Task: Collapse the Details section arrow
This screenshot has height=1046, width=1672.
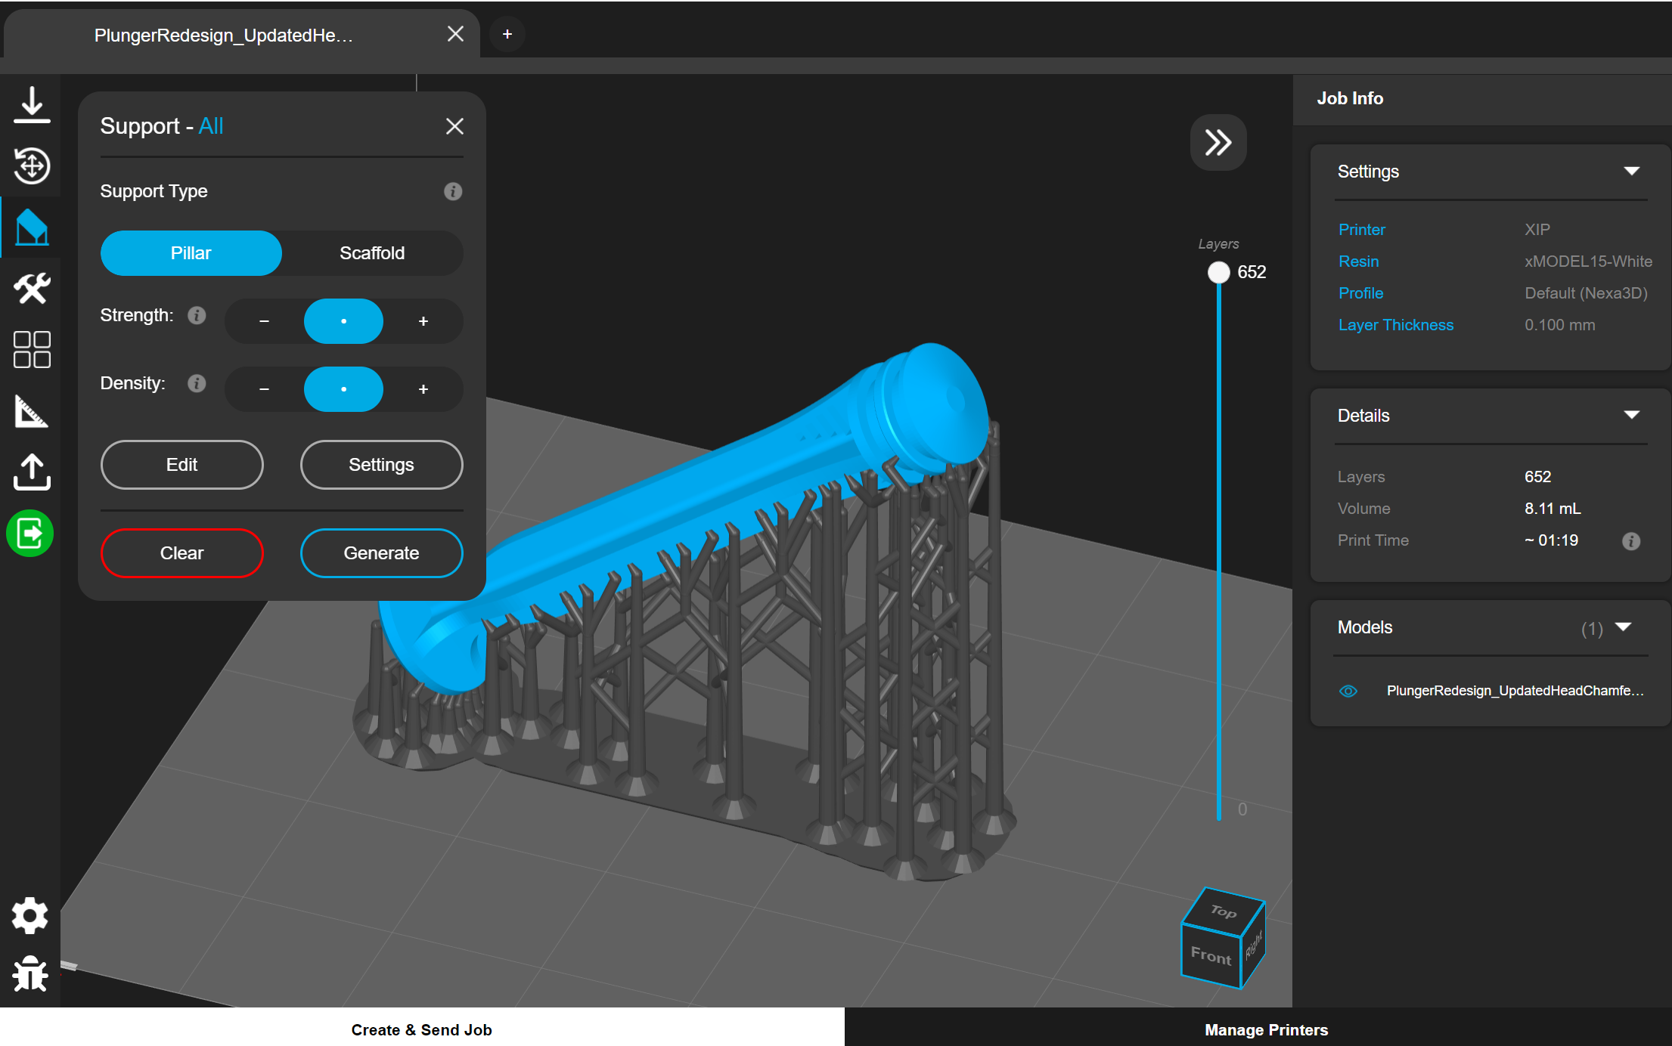Action: pos(1632,415)
